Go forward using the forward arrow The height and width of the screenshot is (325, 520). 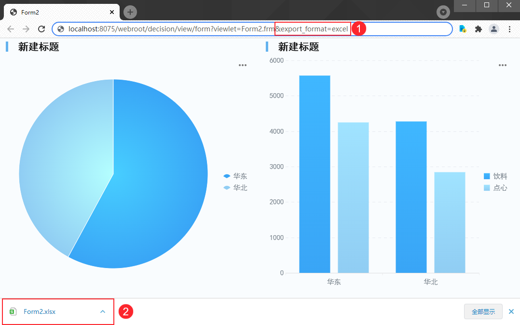(x=26, y=29)
